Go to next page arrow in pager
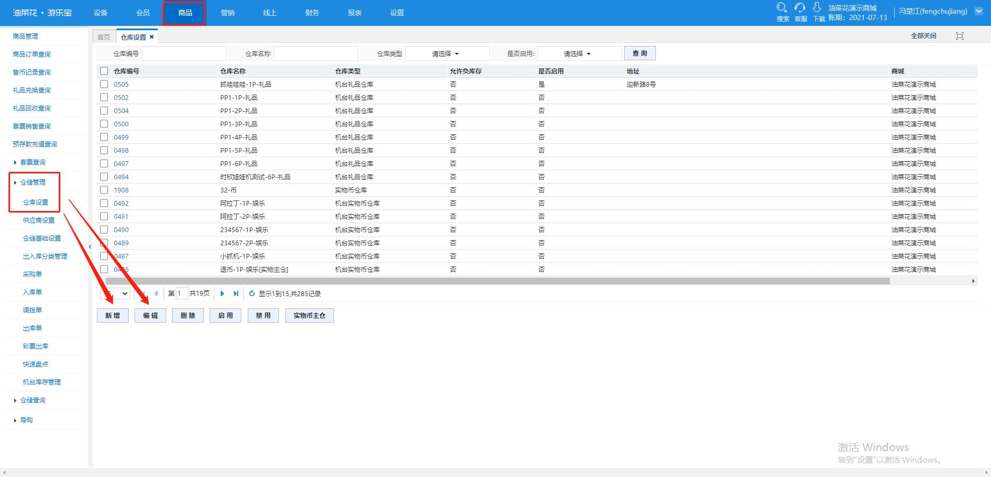The image size is (991, 477). click(x=222, y=293)
